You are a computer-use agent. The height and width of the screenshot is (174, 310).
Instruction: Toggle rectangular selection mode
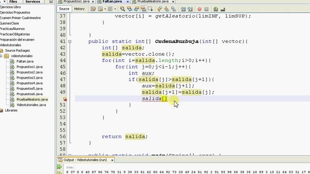[150, 9]
